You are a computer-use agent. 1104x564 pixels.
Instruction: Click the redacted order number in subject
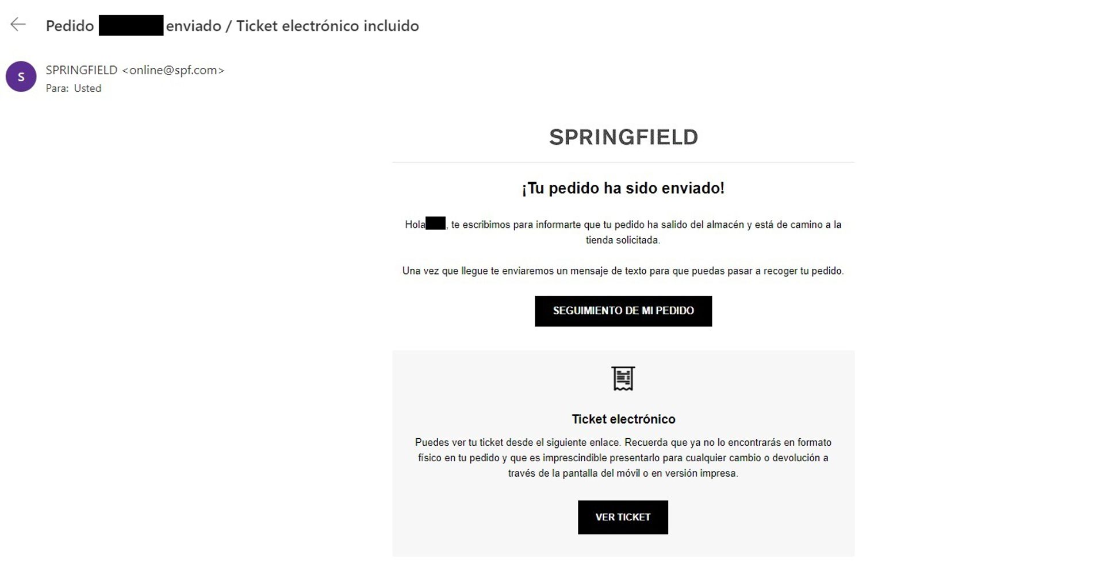point(131,26)
